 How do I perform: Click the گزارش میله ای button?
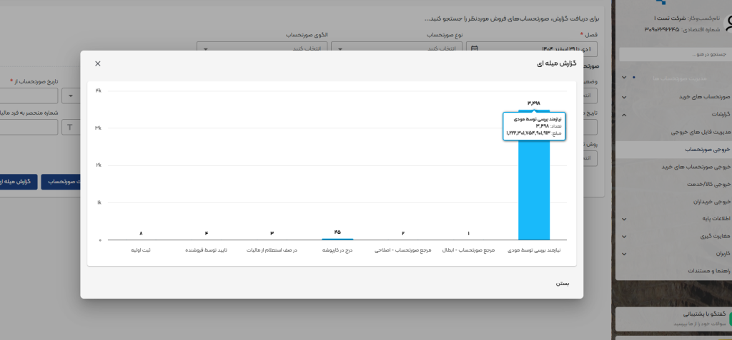pyautogui.click(x=16, y=182)
